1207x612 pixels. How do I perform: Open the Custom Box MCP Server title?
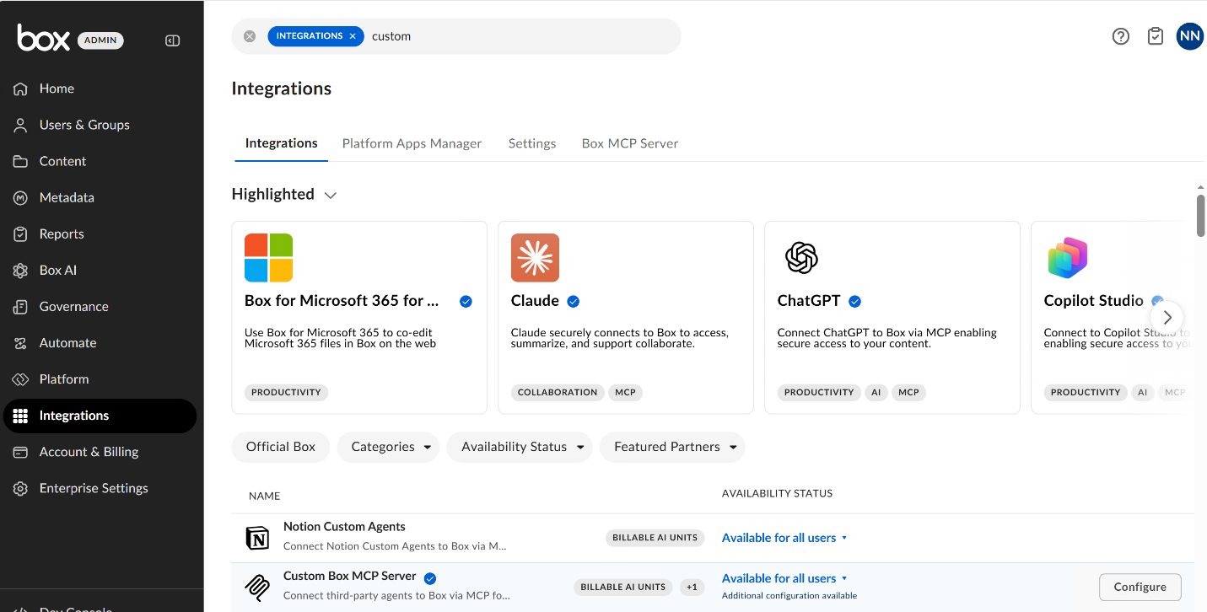pyautogui.click(x=350, y=577)
